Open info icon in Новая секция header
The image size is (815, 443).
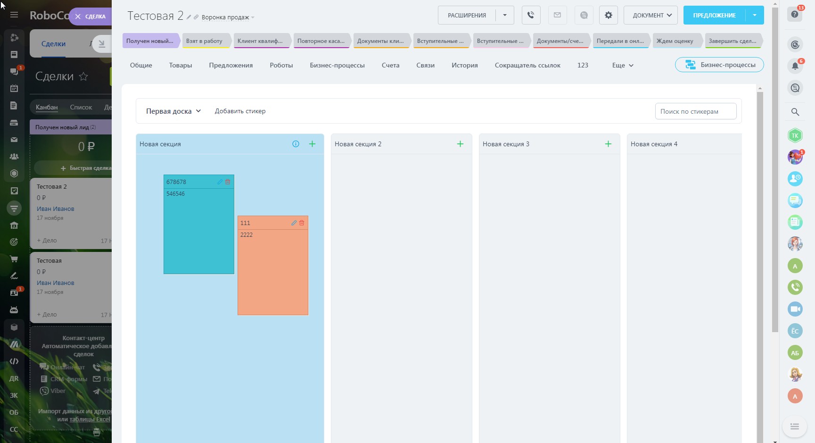[x=296, y=144]
